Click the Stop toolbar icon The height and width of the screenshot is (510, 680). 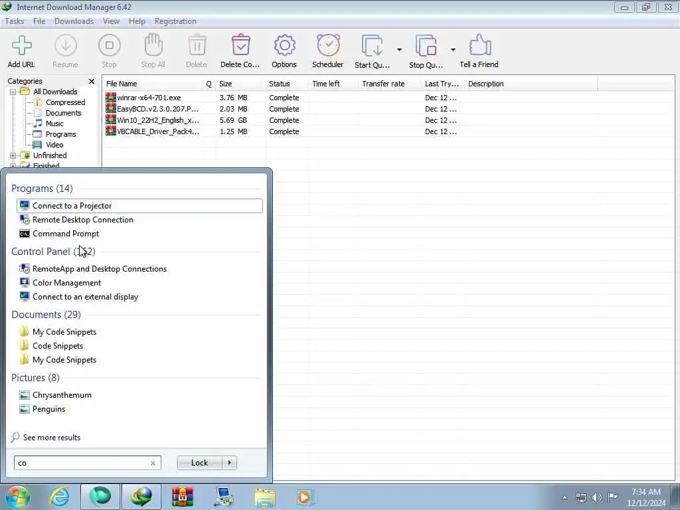(110, 46)
